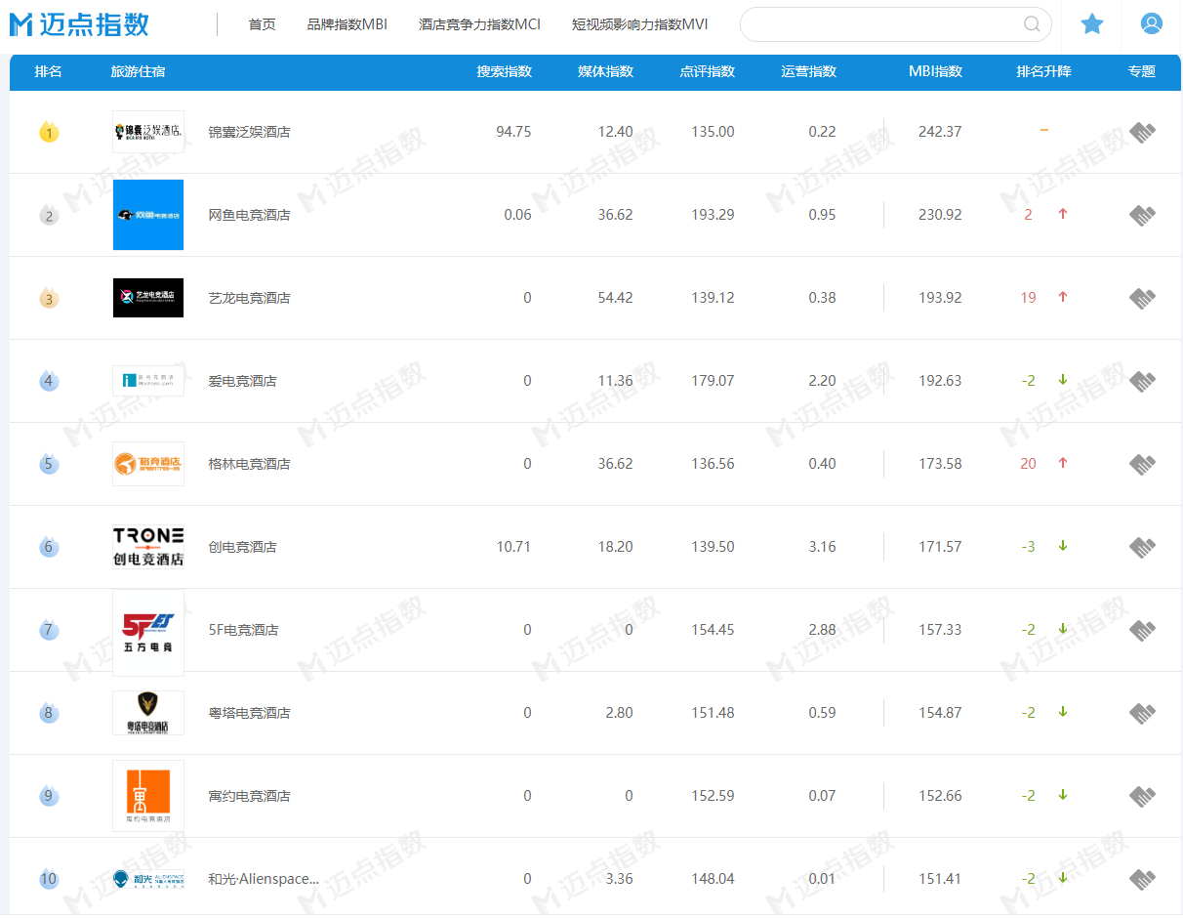Click the MBI指数 column header

coord(935,71)
